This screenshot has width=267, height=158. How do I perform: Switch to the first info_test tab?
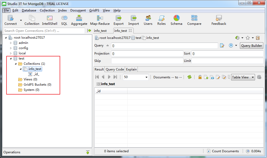point(100,31)
